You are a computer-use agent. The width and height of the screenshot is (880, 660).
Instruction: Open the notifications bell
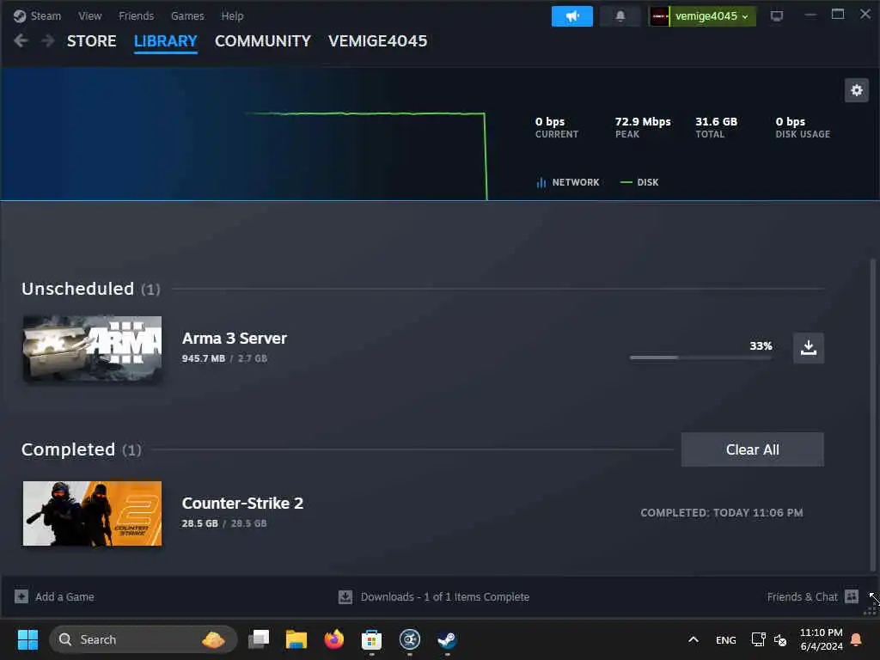pyautogui.click(x=620, y=16)
